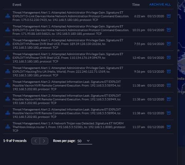Click network icon of 171.95.88.160 alert
The width and height of the screenshot is (185, 165).
[8, 30]
